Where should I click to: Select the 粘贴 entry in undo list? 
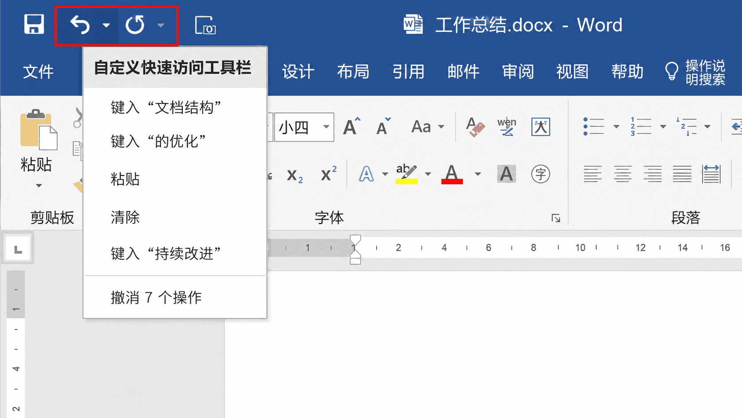(x=175, y=179)
